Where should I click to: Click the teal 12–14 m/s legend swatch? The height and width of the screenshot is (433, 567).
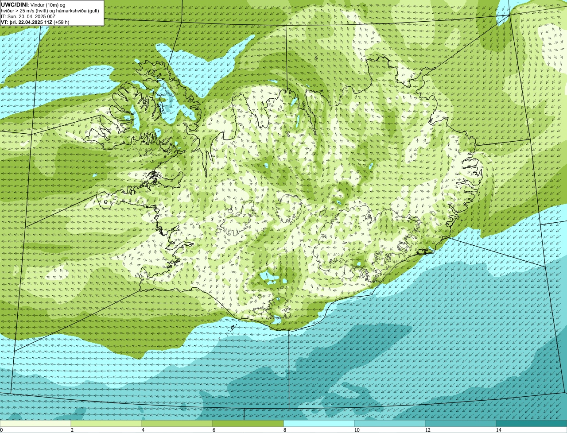[461, 424]
